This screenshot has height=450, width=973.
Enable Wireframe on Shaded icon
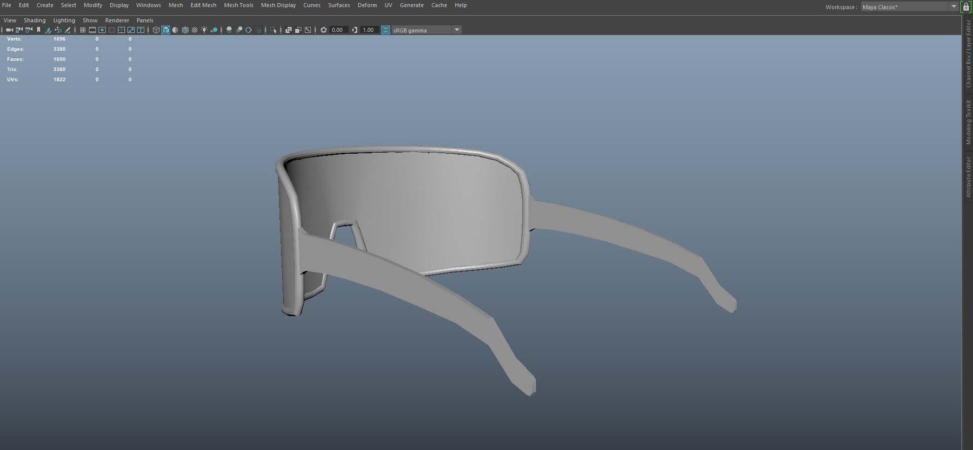point(185,30)
